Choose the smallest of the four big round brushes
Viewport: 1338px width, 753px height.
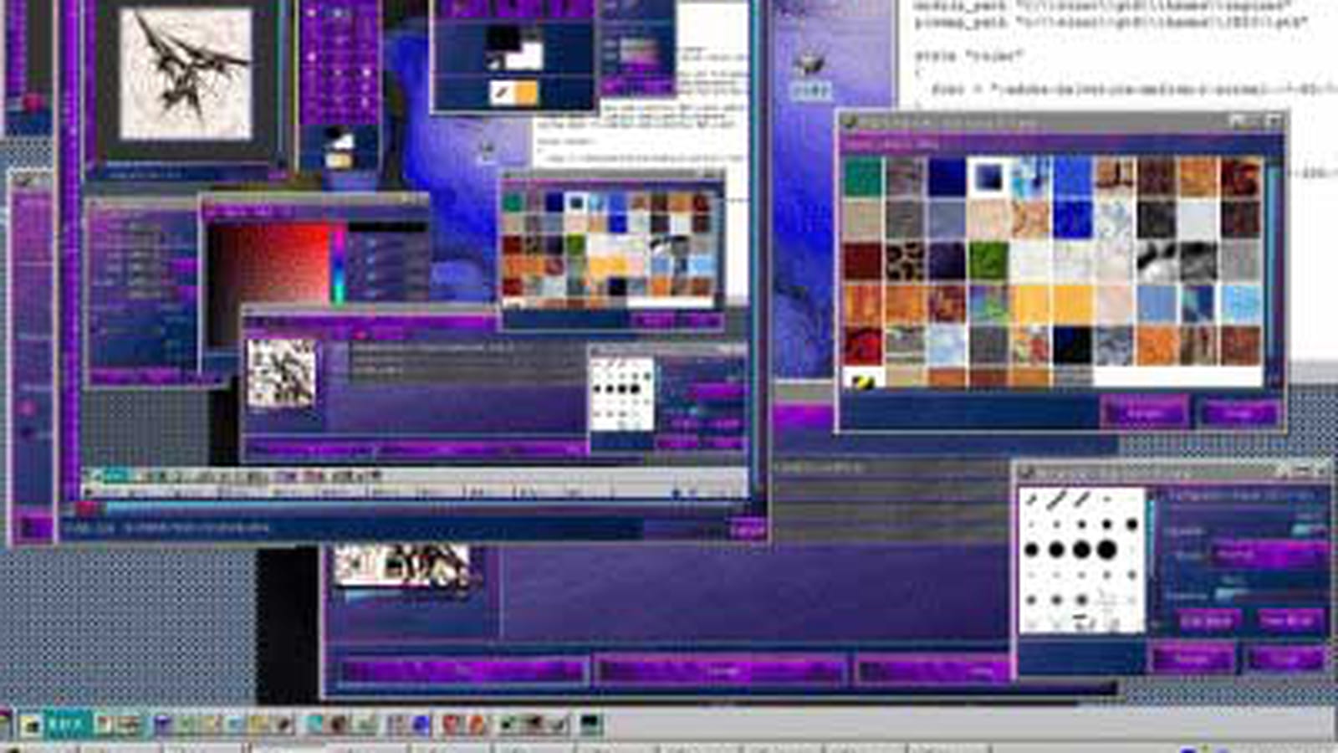[1032, 550]
